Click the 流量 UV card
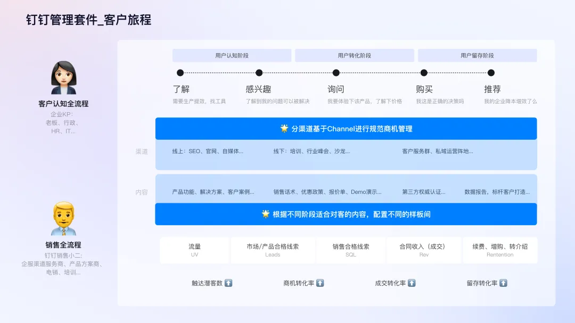This screenshot has height=323, width=575. click(195, 250)
